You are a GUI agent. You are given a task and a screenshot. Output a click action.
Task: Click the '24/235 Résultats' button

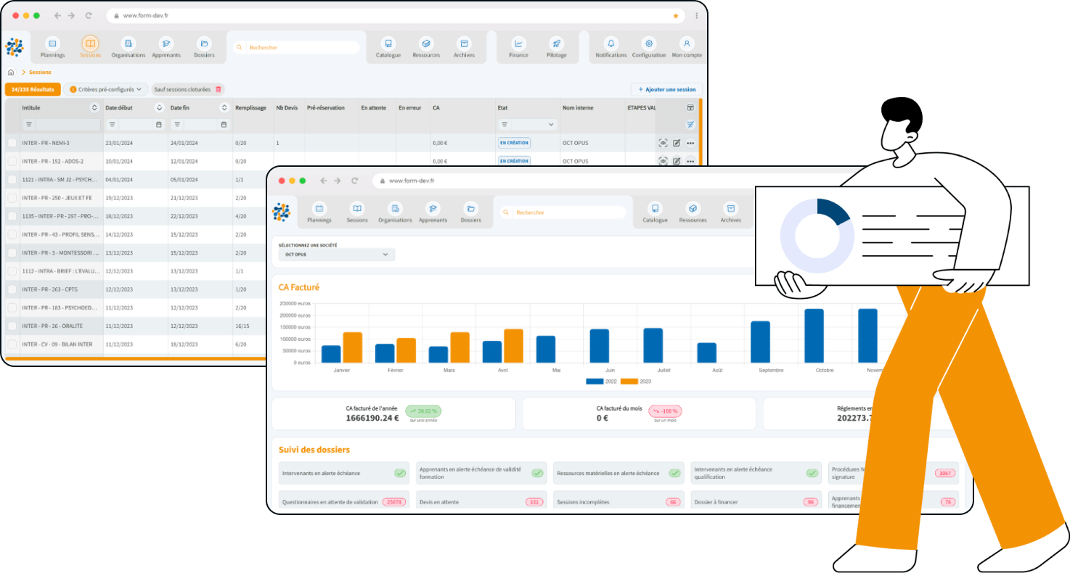33,89
